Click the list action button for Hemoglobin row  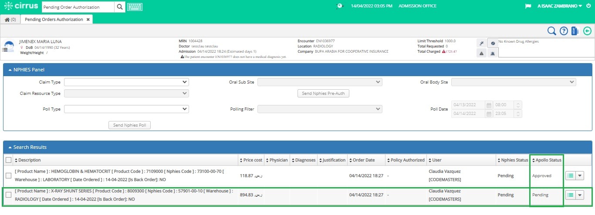pyautogui.click(x=570, y=175)
